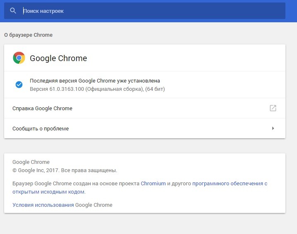Open external link icon for Chrome help
Viewport: 297px width, 234px height.
point(273,108)
